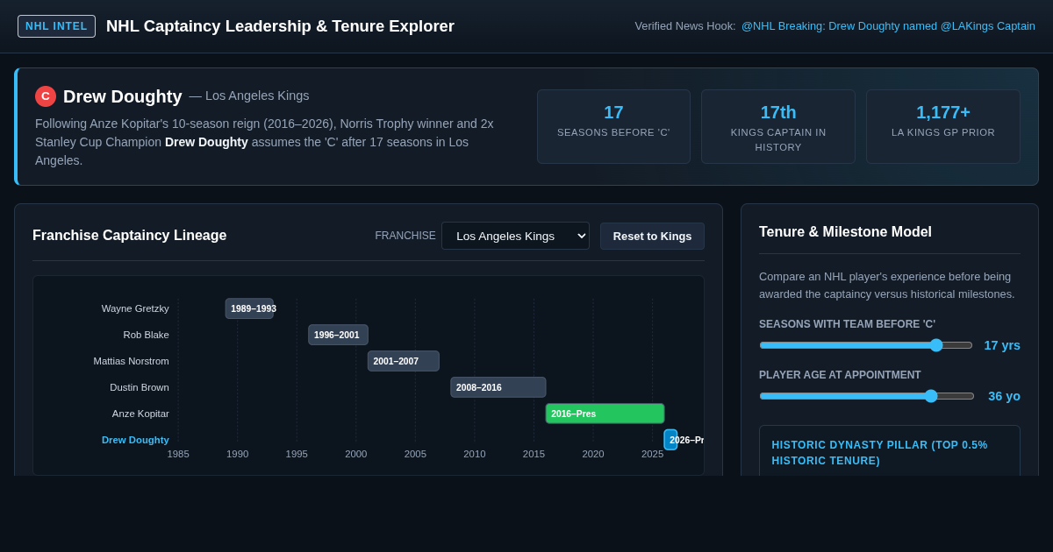This screenshot has height=552, width=1053.
Task: Adjust the Seasons With Team Before 'C' slider
Action: 866,345
